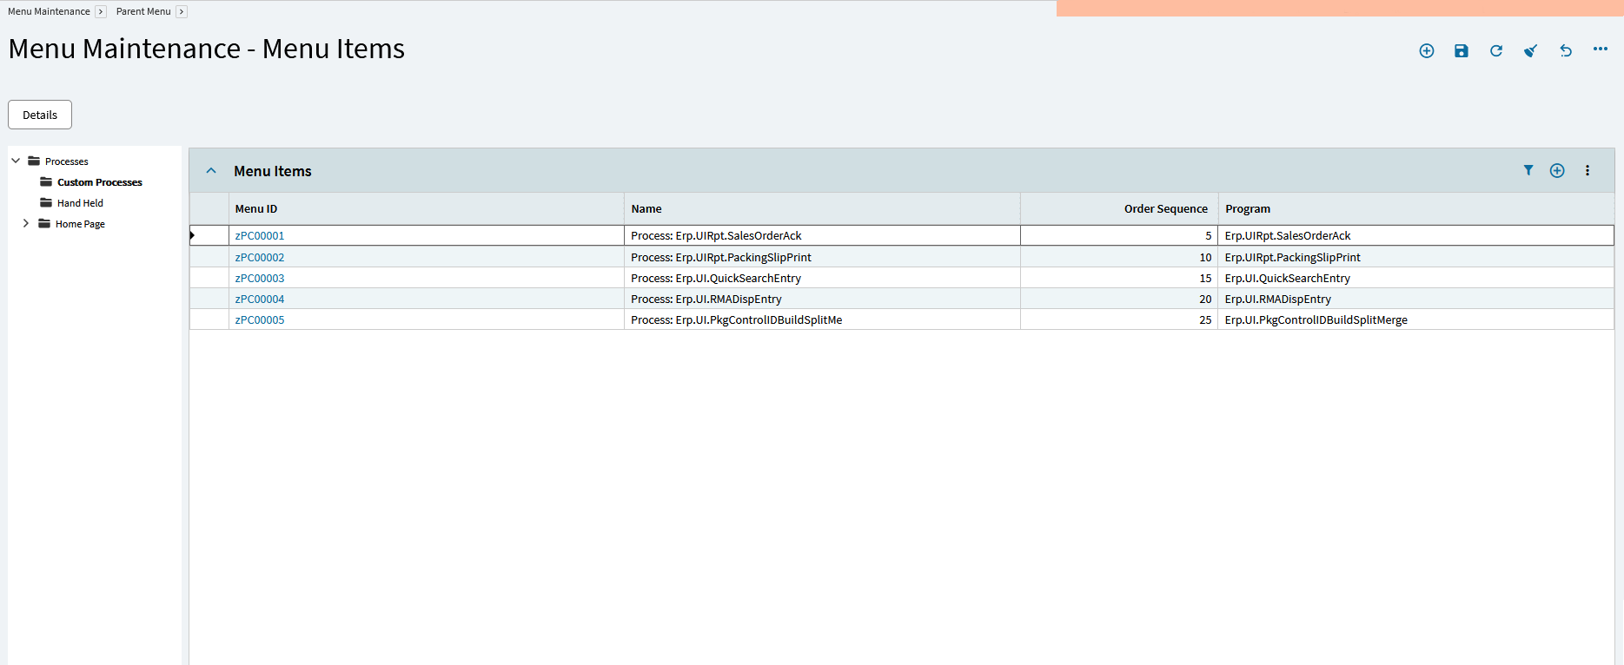The width and height of the screenshot is (1624, 665).
Task: Sort by the Name column header
Action: (x=822, y=208)
